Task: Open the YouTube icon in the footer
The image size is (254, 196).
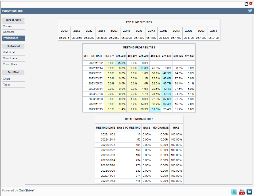Action: pos(242,191)
